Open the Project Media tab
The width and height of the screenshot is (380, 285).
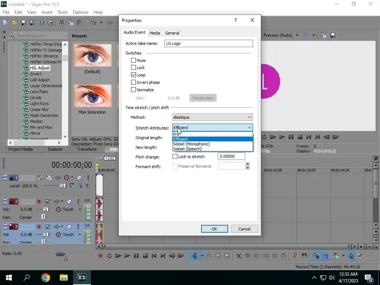point(21,149)
